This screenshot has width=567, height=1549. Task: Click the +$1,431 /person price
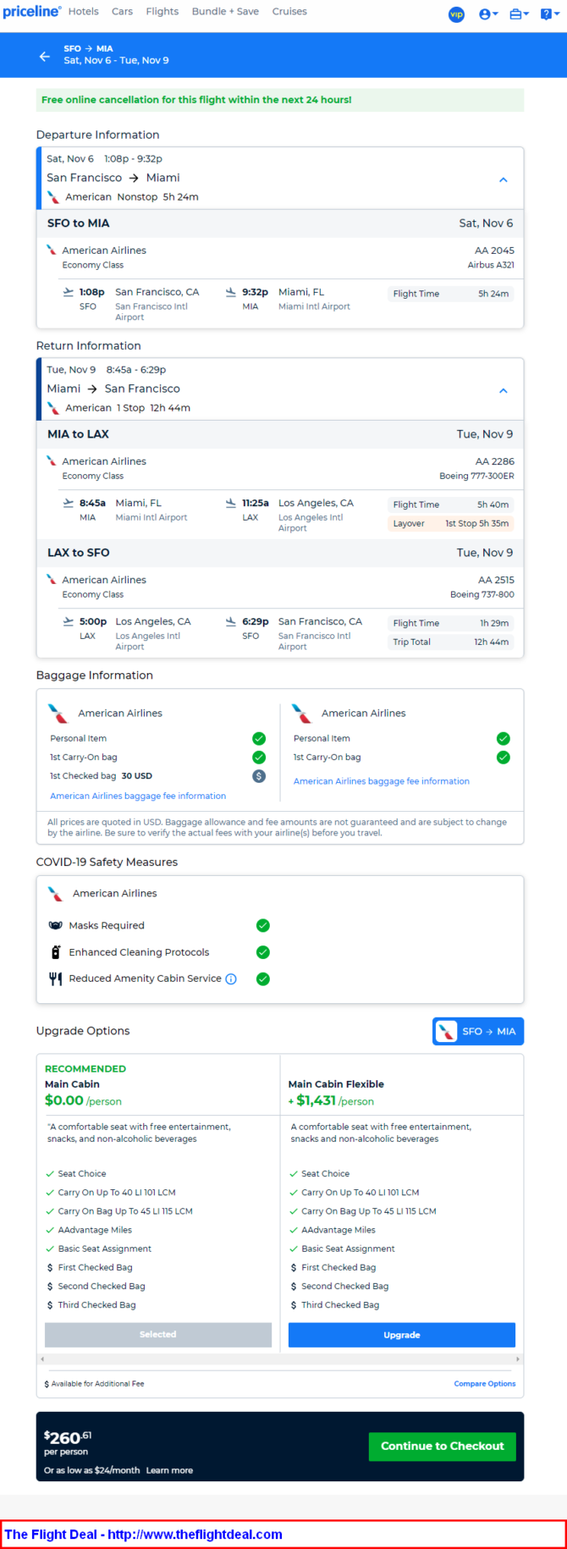tap(331, 1100)
